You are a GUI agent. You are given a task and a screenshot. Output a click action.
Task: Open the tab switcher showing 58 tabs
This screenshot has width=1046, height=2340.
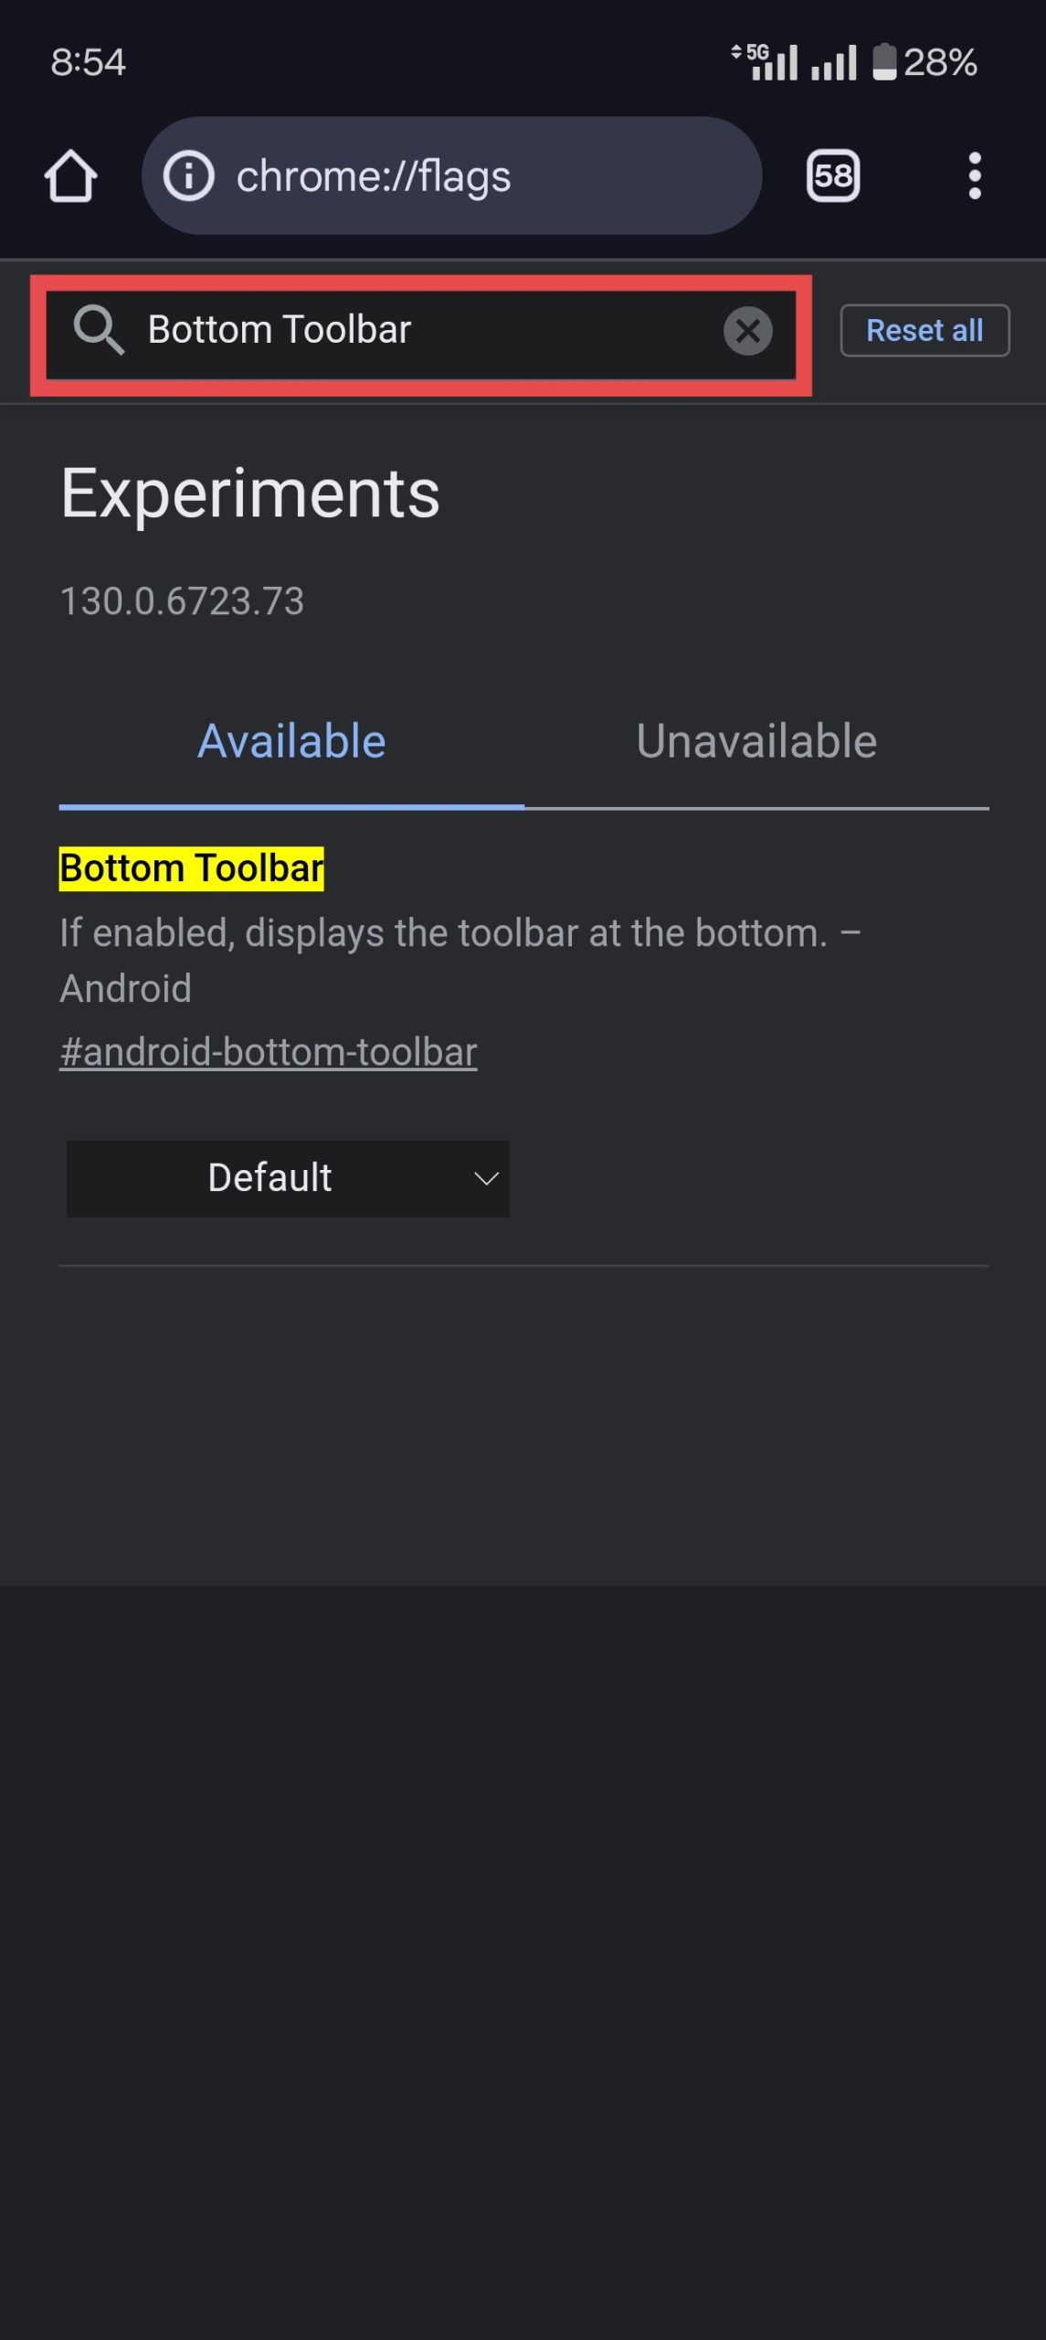pos(832,175)
